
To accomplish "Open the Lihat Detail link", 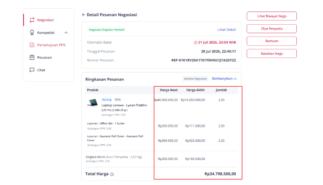I will coord(227,30).
